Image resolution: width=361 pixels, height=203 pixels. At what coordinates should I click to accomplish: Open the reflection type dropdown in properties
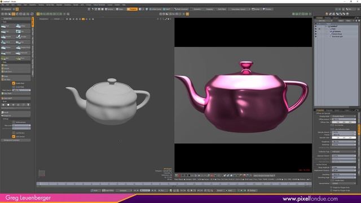coord(344,152)
